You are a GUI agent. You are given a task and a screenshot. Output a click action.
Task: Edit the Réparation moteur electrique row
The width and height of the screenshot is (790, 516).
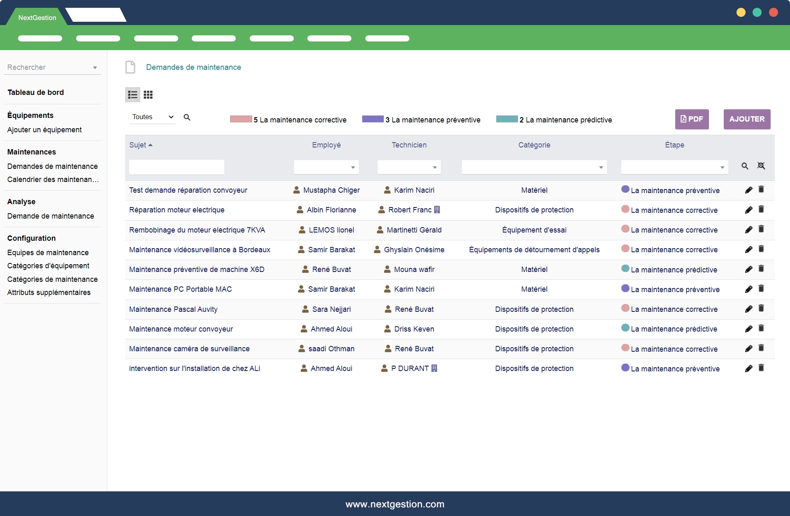point(748,210)
